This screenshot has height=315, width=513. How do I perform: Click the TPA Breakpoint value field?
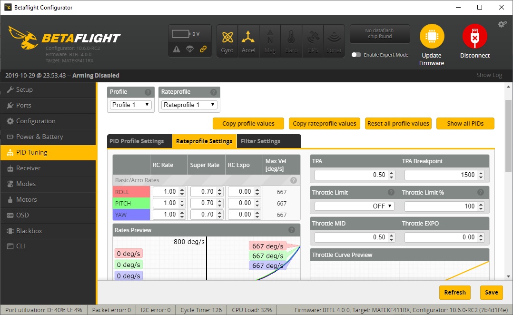(444, 175)
